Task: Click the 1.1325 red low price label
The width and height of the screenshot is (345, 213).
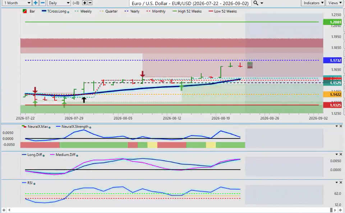Action: tap(332, 105)
